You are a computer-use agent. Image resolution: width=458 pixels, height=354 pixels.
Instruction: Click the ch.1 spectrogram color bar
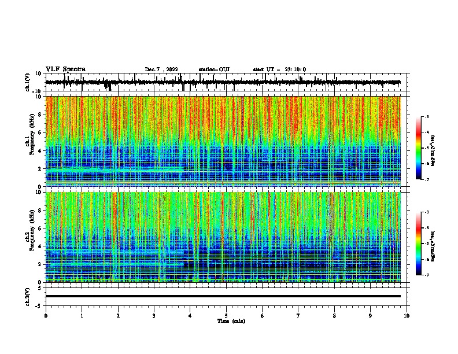click(418, 148)
